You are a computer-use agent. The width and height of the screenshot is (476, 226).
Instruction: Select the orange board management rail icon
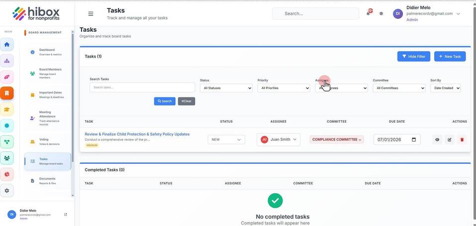[x=6, y=93]
